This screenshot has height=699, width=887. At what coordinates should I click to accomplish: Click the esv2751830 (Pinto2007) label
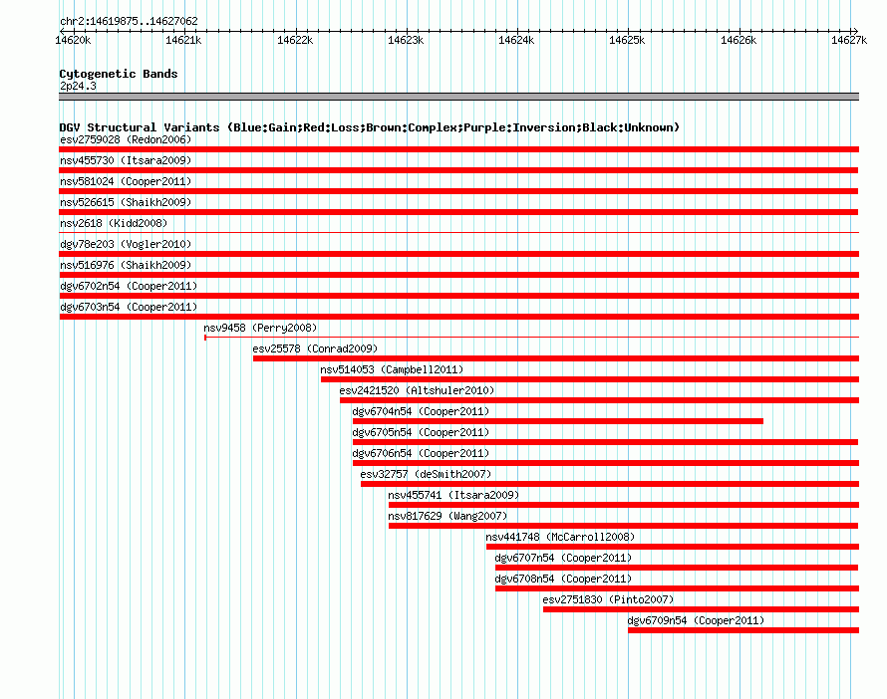[x=608, y=599]
